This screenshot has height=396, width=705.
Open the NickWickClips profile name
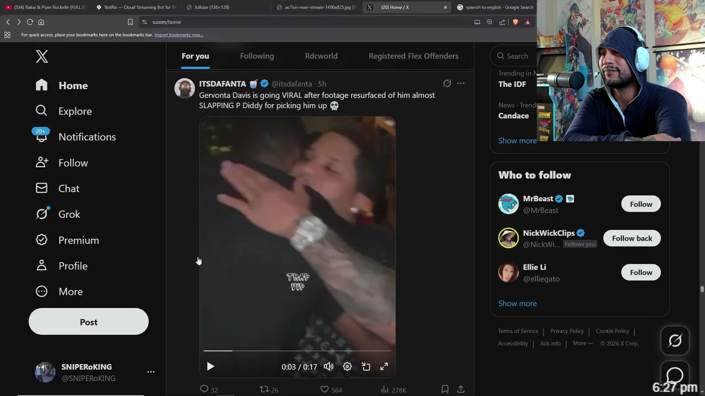[549, 233]
